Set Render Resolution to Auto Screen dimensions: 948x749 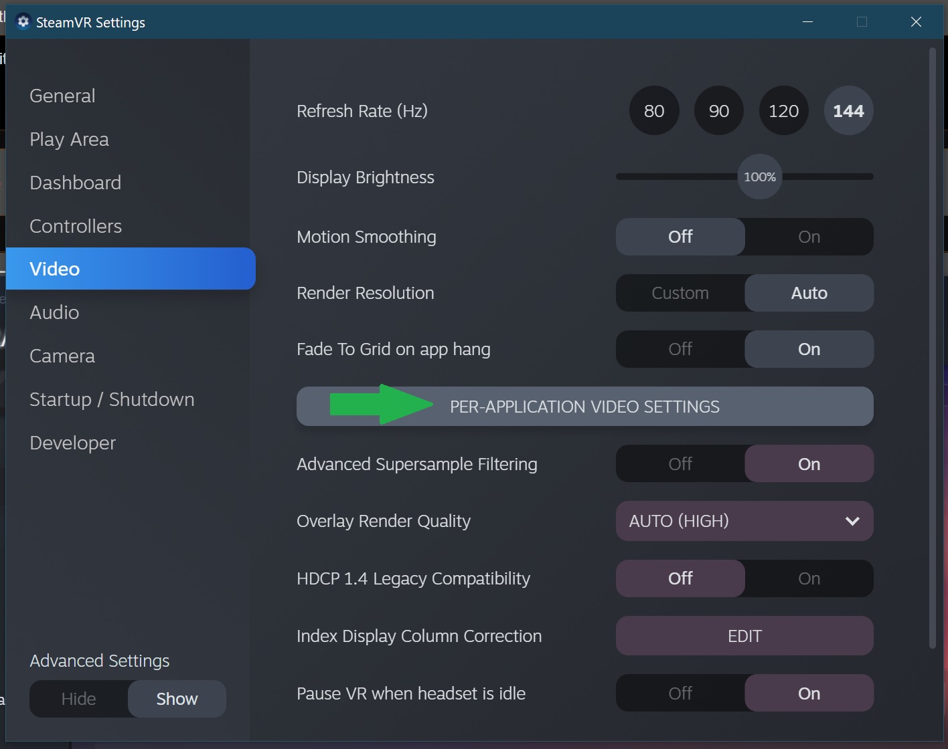(x=809, y=293)
